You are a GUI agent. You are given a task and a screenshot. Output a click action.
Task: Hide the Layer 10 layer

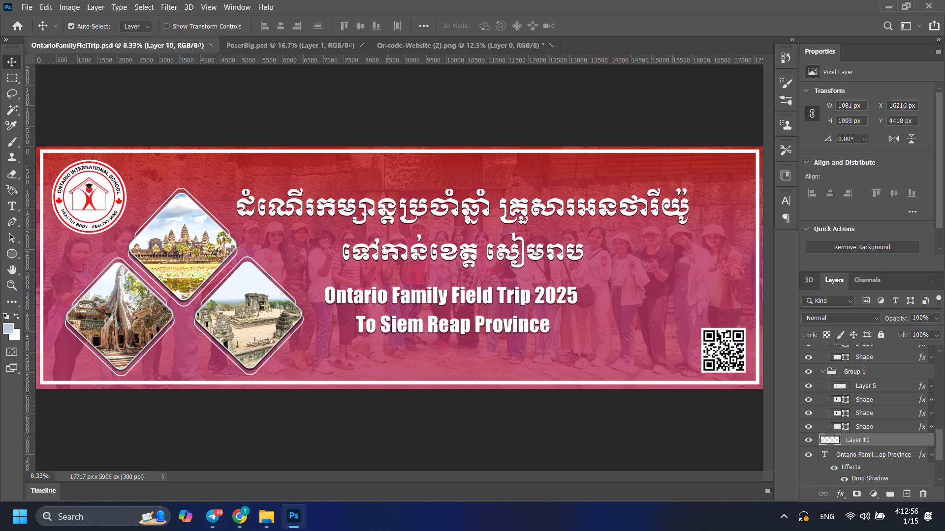[x=808, y=440]
